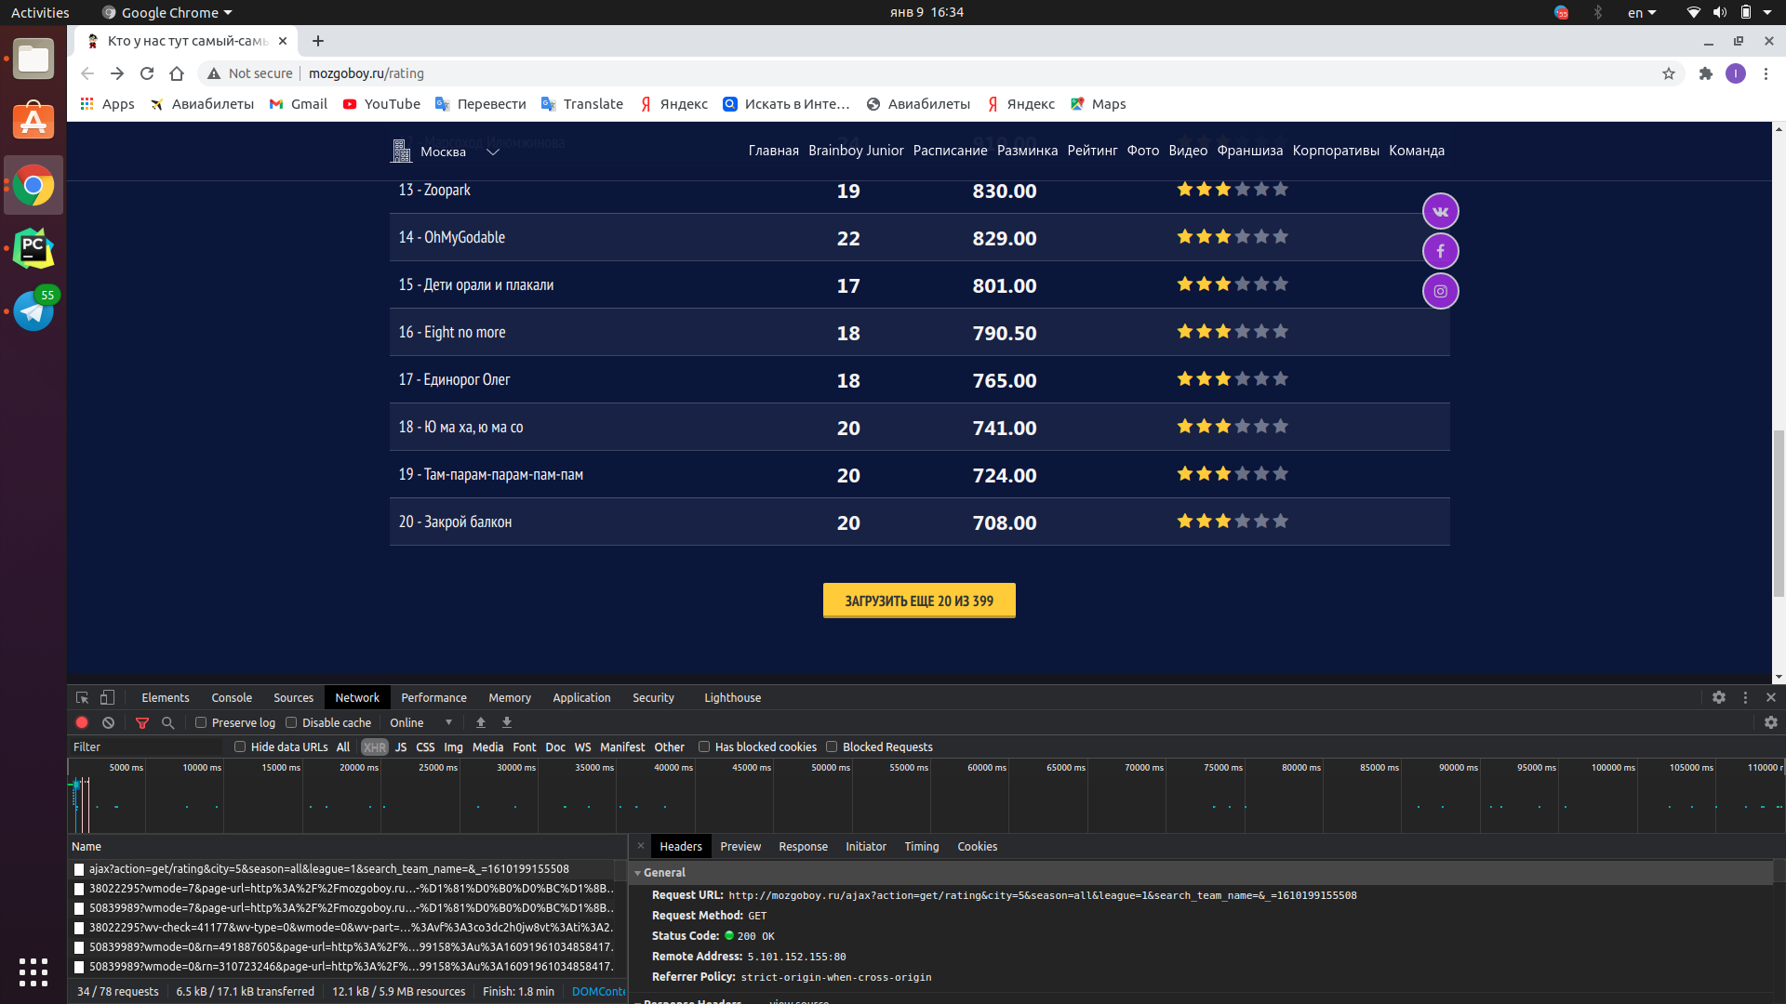Select the ajax?action=get/rating request row
Image resolution: width=1786 pixels, height=1004 pixels.
[x=342, y=869]
